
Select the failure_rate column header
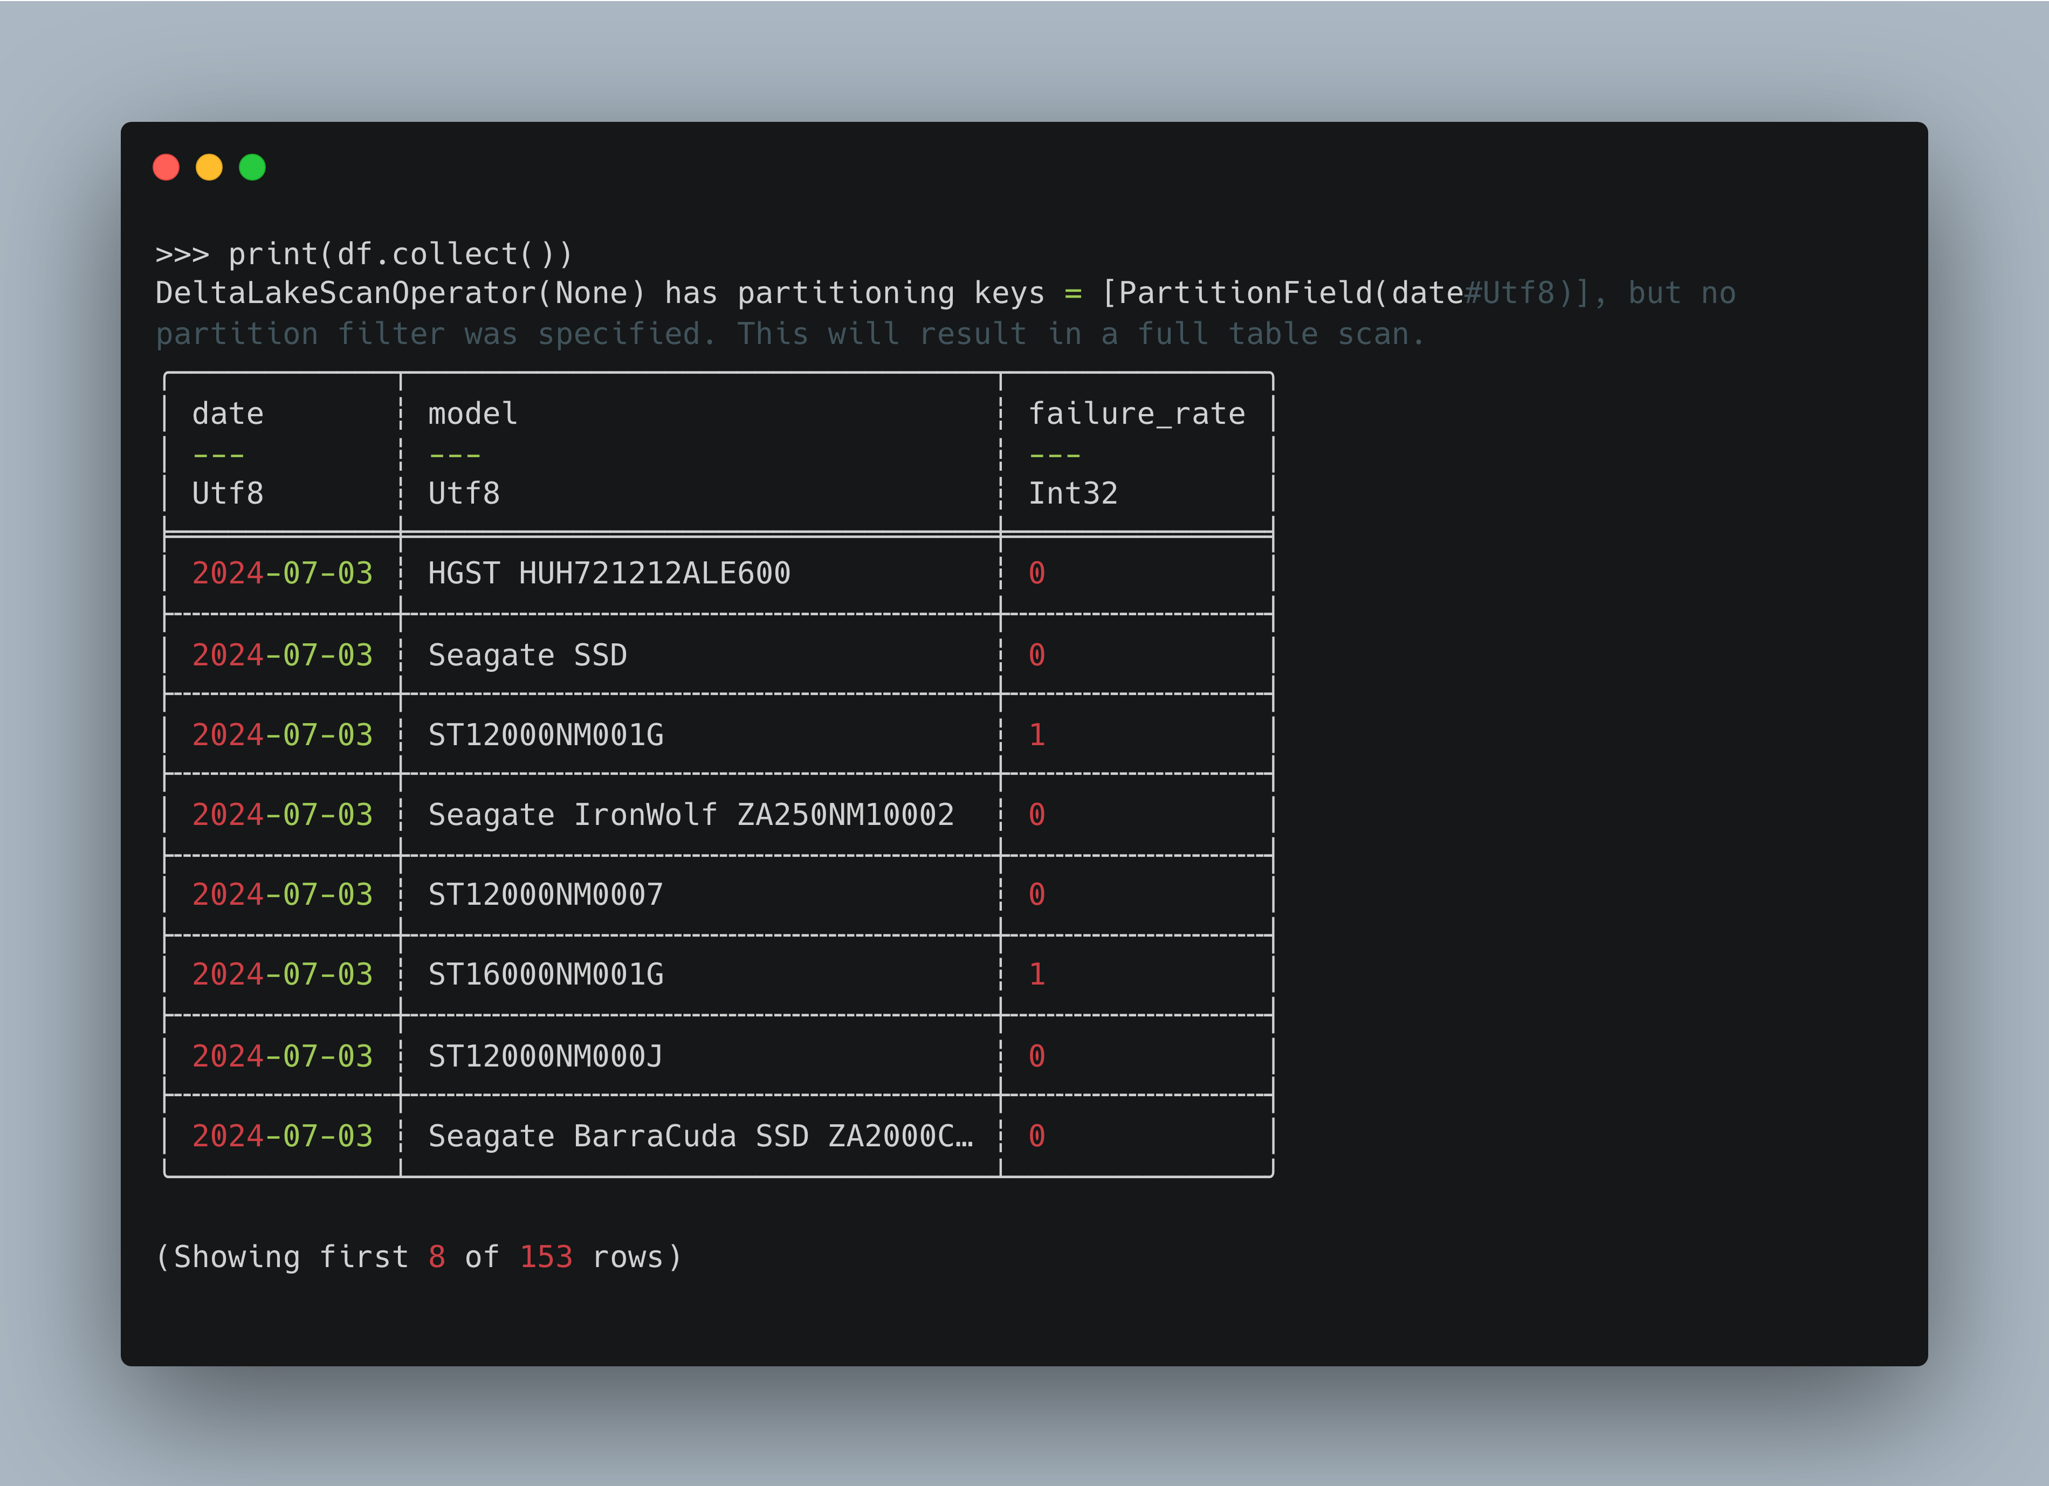[x=1137, y=413]
